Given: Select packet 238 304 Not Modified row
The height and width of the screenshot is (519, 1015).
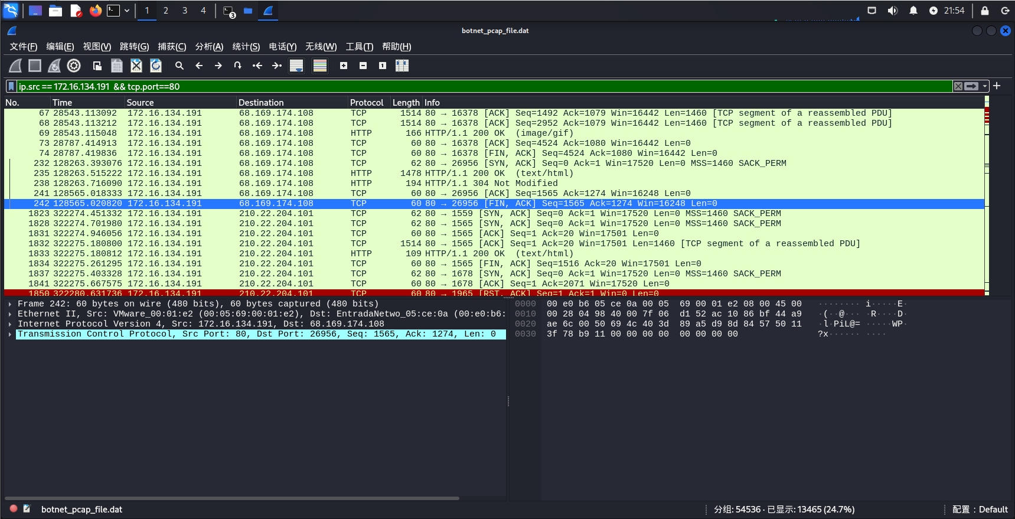Looking at the screenshot, I should (494, 184).
